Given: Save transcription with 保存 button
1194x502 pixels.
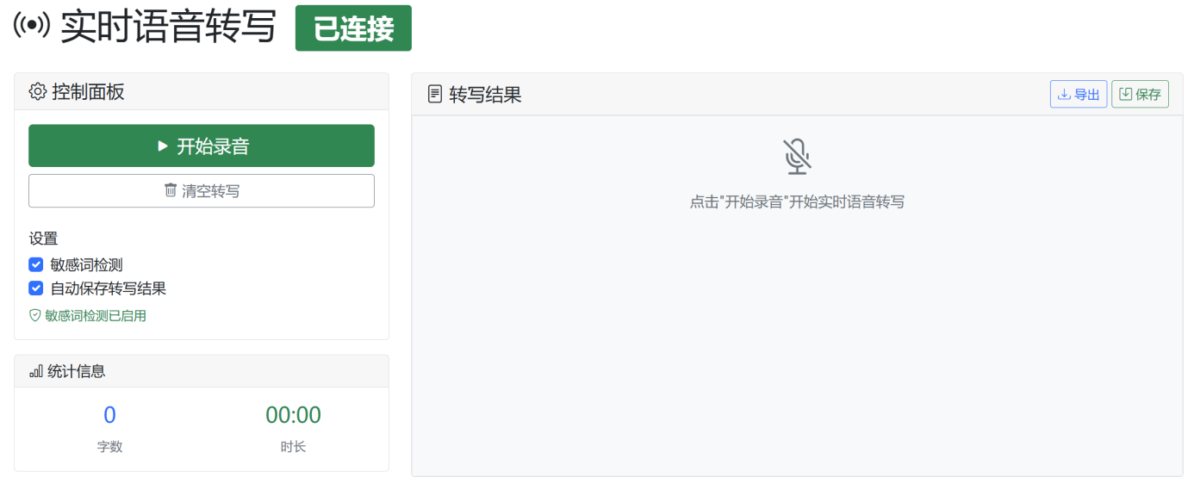Looking at the screenshot, I should click(1139, 93).
